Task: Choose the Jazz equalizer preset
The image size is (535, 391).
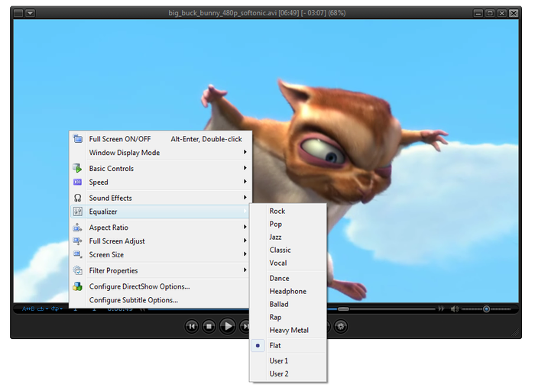Action: pos(288,237)
